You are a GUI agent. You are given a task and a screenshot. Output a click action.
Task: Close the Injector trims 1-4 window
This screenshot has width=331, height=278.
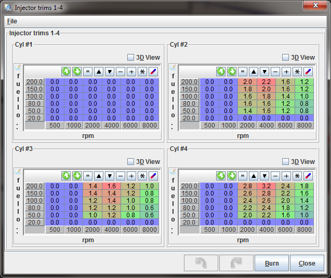click(315, 5)
